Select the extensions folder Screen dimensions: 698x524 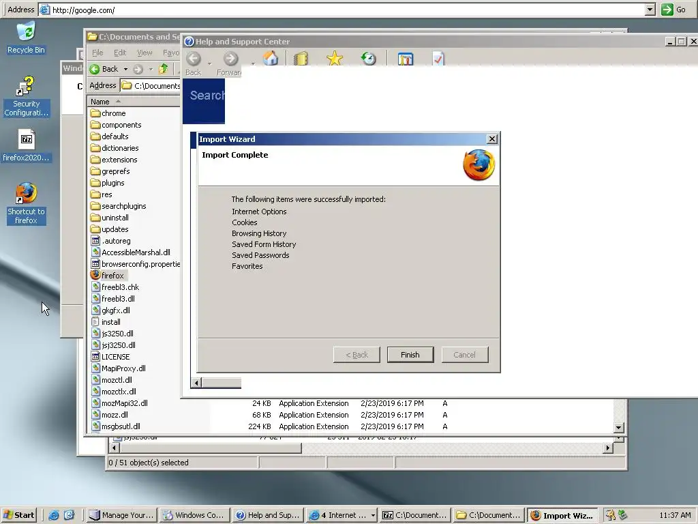pyautogui.click(x=114, y=160)
